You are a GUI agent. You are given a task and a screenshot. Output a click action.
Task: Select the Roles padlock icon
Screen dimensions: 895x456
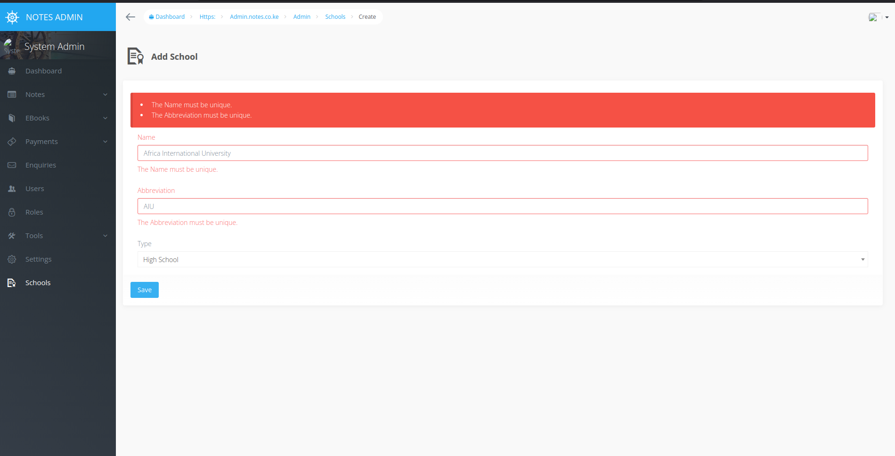(12, 212)
